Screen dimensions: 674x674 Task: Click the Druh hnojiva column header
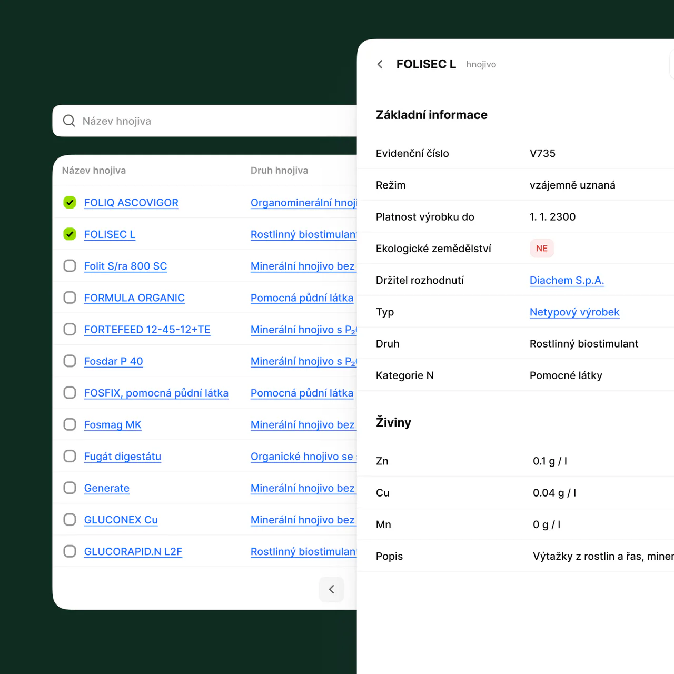pos(279,171)
